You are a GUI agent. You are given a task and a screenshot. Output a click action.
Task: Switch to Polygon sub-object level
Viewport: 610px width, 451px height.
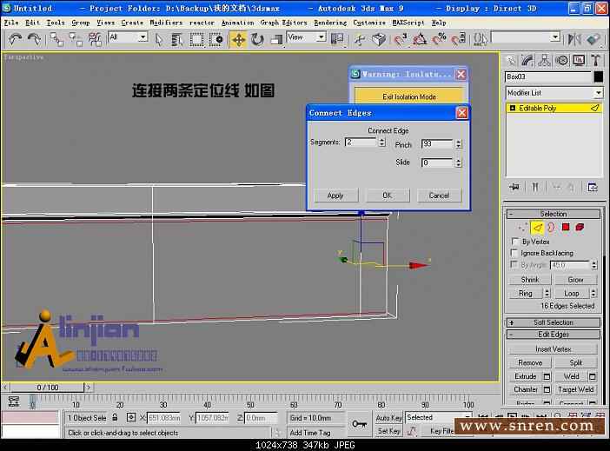click(x=566, y=228)
